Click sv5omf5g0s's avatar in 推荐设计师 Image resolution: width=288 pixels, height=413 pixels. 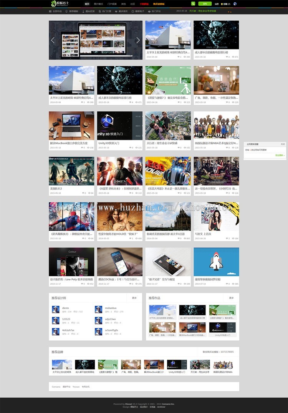pos(98,332)
